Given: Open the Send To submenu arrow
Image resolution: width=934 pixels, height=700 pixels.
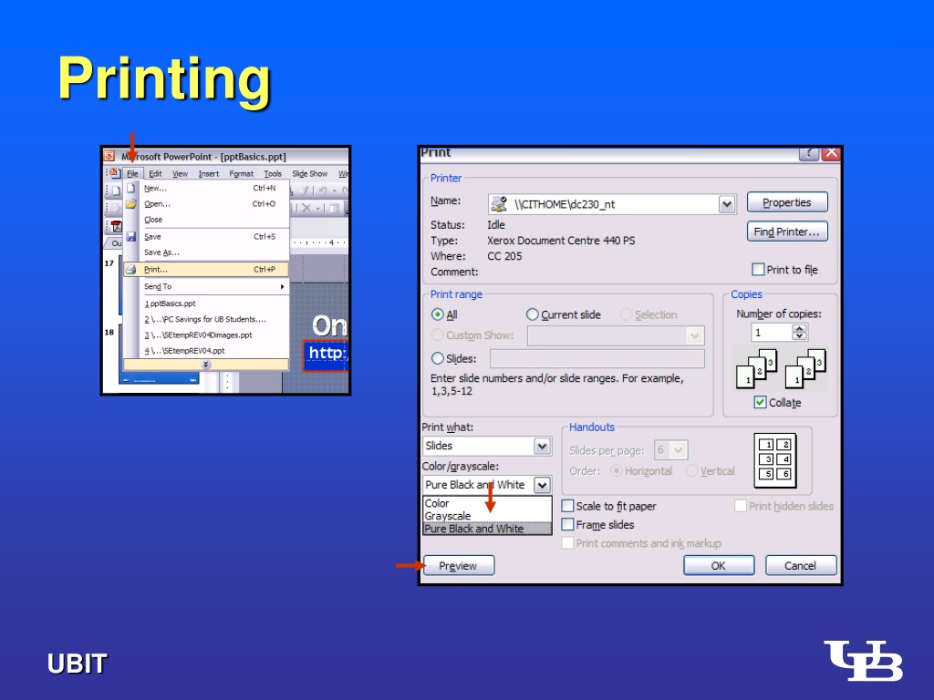Looking at the screenshot, I should (282, 286).
